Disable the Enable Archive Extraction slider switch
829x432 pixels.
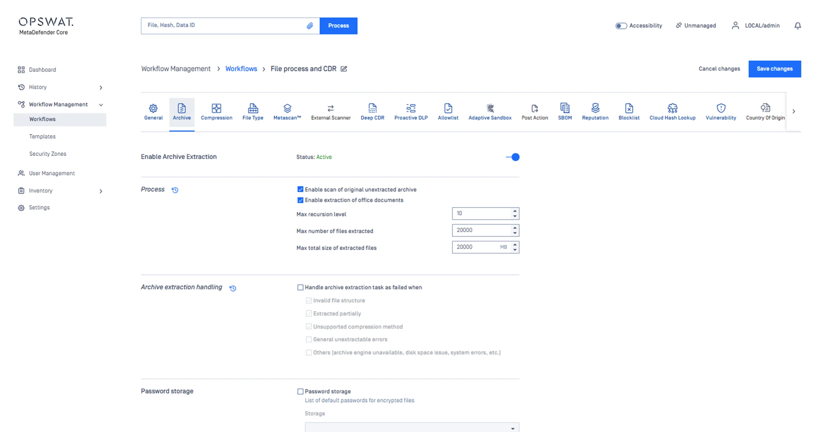(x=513, y=157)
